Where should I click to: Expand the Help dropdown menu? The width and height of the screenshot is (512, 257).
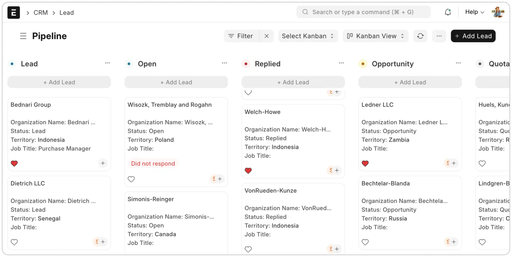tap(475, 12)
